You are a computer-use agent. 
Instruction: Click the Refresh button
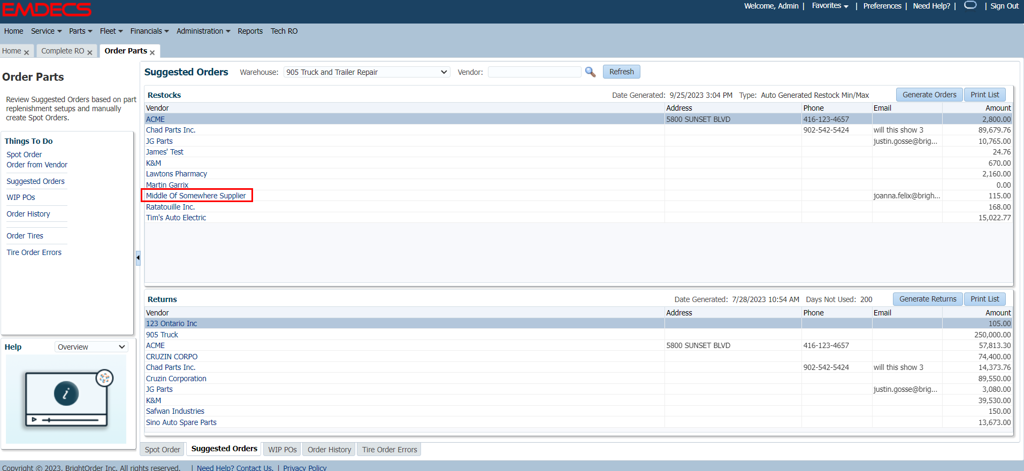tap(622, 72)
